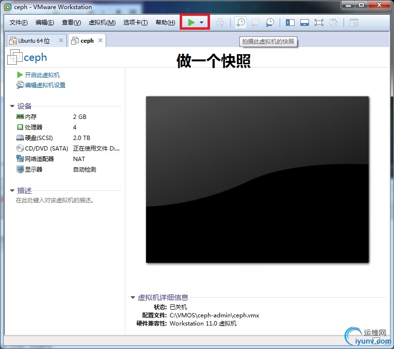The image size is (394, 349).
Task: Click the 自动检测 display value
Action: click(x=85, y=170)
